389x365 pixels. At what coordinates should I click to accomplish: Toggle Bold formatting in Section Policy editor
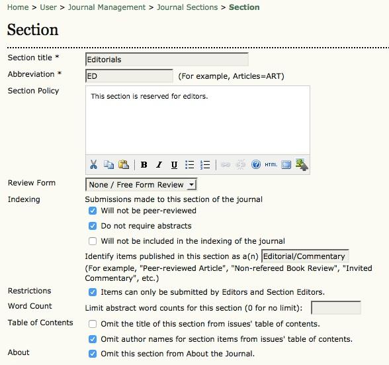pos(144,164)
